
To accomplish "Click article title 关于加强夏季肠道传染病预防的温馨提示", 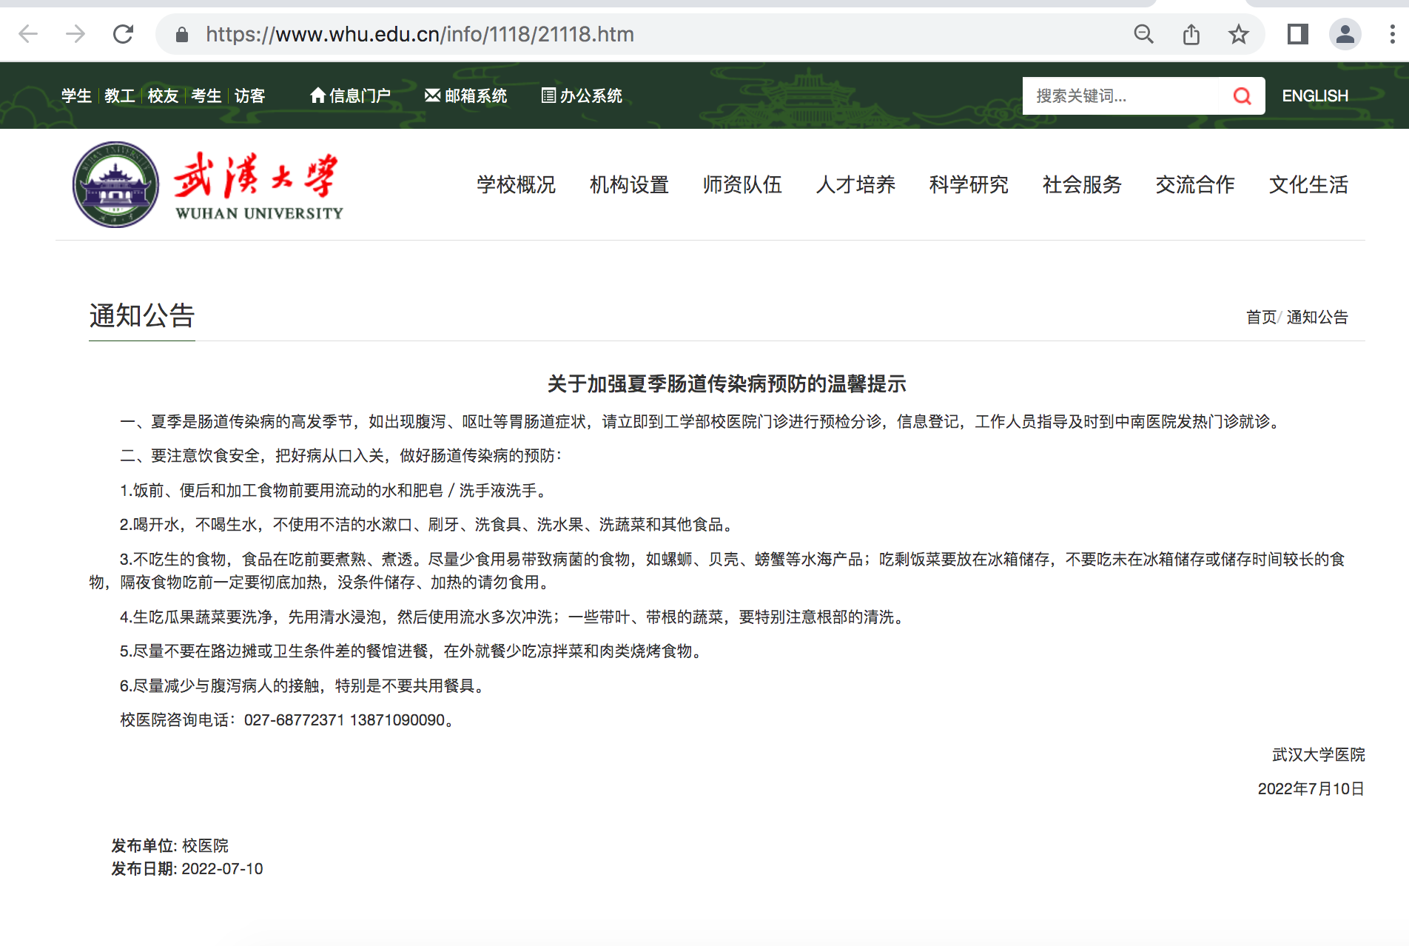I will pos(727,383).
